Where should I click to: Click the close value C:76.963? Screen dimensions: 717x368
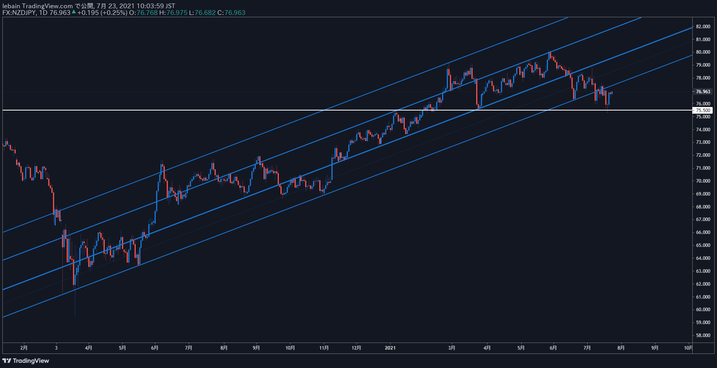231,13
